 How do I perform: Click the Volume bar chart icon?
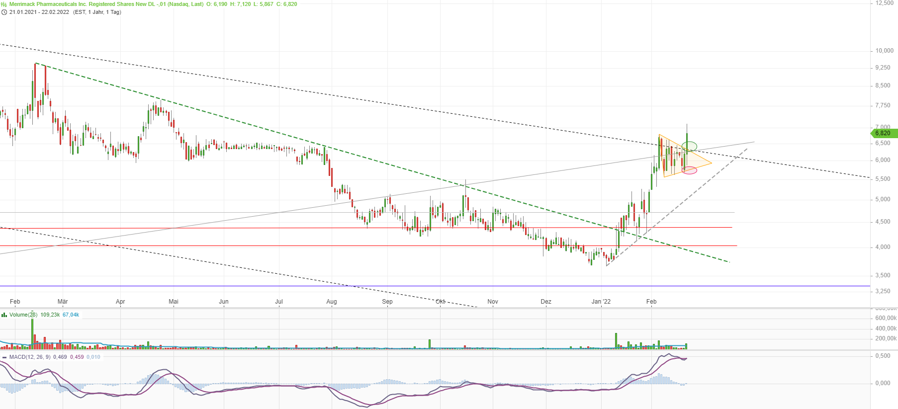click(x=4, y=315)
